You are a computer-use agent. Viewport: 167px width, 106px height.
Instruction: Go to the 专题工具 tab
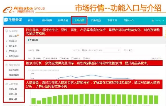[112, 20]
